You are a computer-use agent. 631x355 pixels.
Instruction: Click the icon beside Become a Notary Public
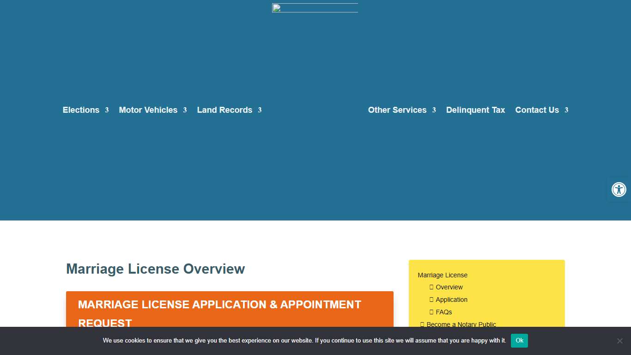click(422, 324)
